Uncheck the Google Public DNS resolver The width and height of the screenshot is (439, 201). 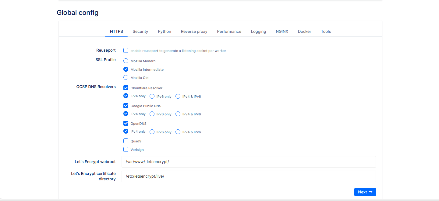pos(126,105)
